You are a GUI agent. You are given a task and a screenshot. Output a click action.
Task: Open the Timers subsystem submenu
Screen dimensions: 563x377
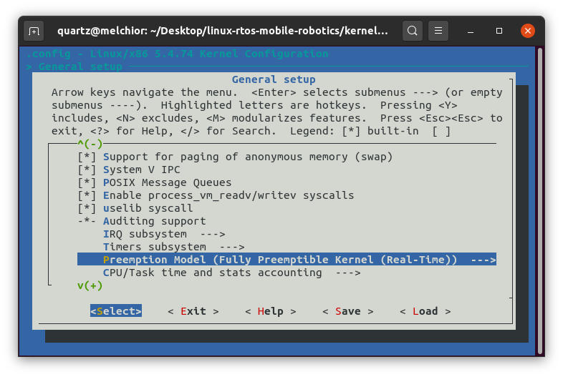[174, 247]
